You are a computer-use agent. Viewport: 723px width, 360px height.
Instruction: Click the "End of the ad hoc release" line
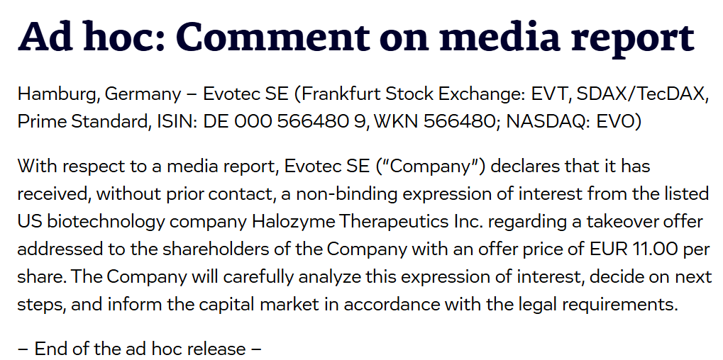tap(140, 348)
